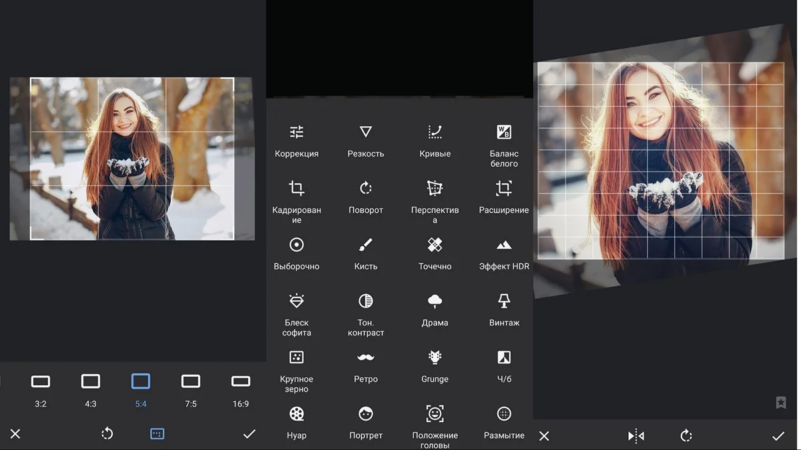Open the Кадрирование crop tool
This screenshot has width=801, height=450.
[x=296, y=201]
